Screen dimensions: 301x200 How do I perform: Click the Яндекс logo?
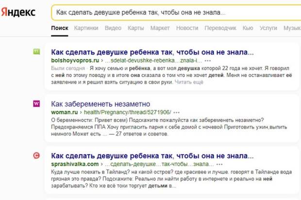[18, 12]
